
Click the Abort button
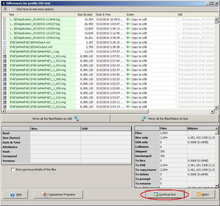point(203,195)
